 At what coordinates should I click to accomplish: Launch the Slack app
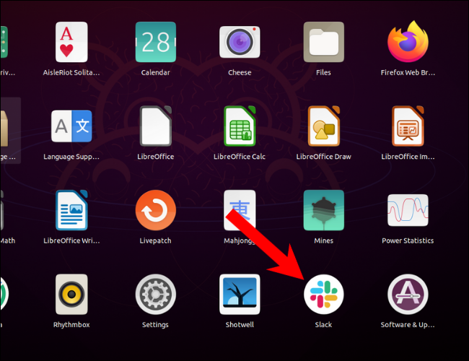(323, 295)
